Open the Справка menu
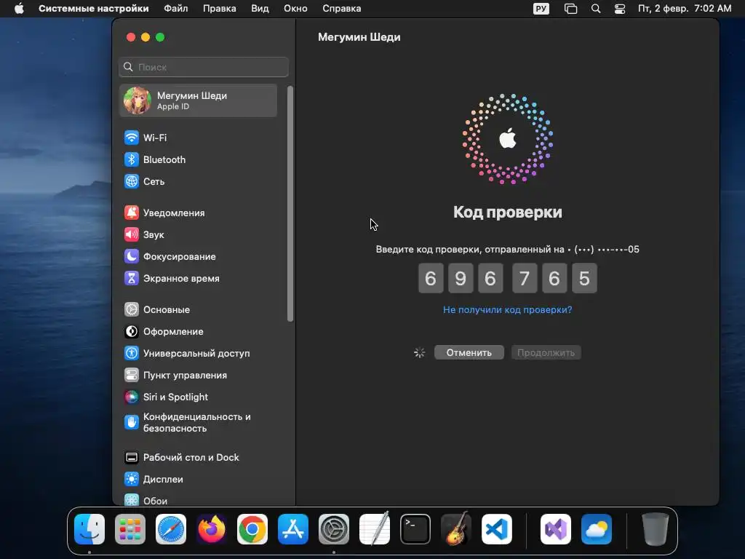 (x=342, y=9)
